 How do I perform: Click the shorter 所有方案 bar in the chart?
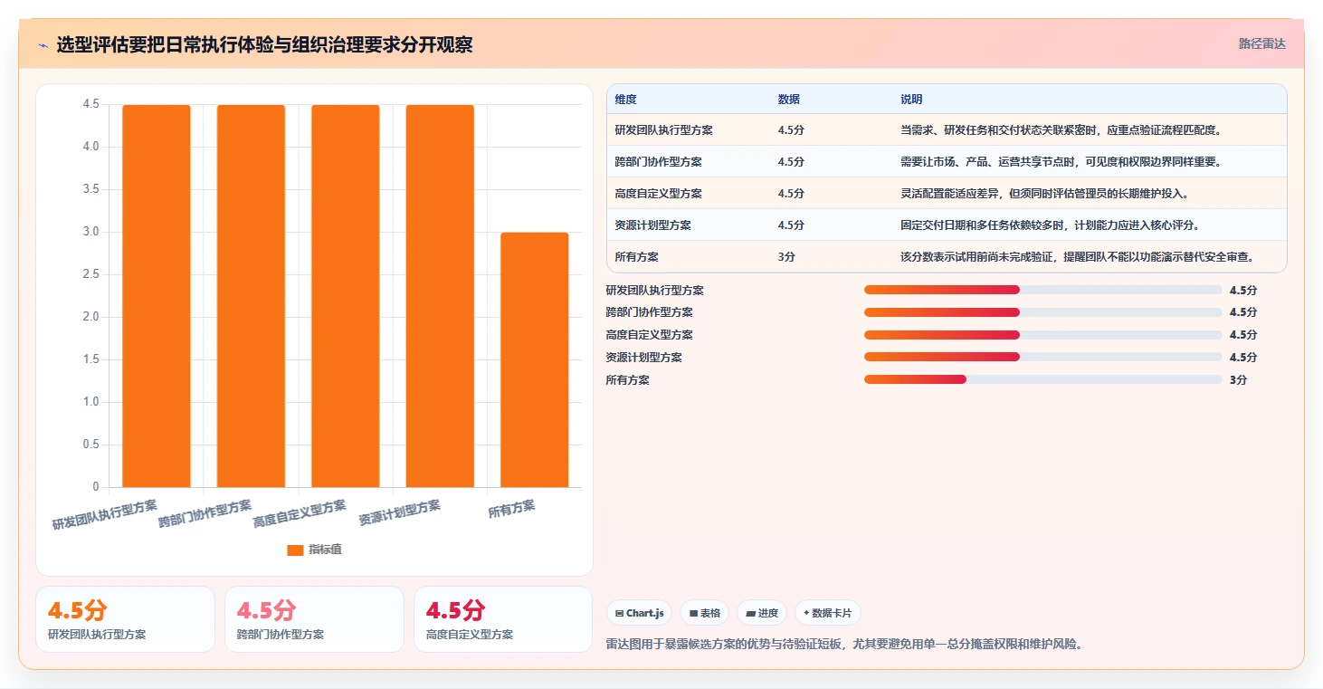[534, 359]
